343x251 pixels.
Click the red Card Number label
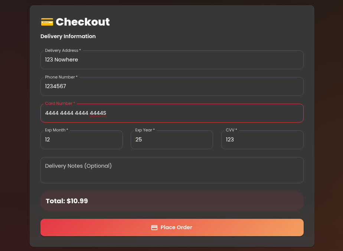pos(60,104)
